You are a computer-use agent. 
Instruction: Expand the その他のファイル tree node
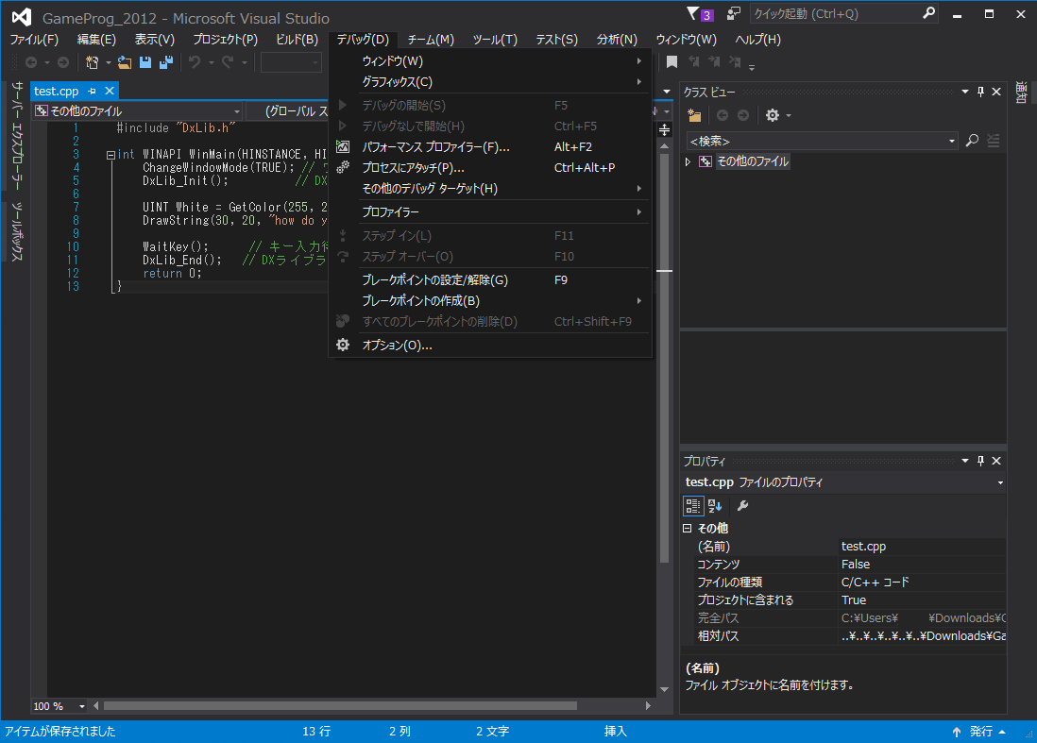688,161
